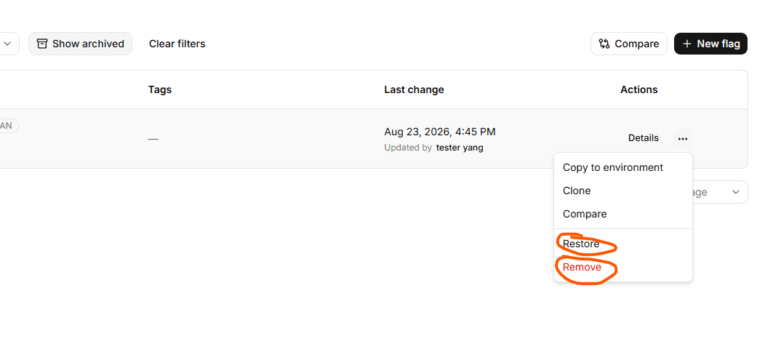Click the truncated AN type badge
The height and width of the screenshot is (344, 765).
tap(8, 126)
